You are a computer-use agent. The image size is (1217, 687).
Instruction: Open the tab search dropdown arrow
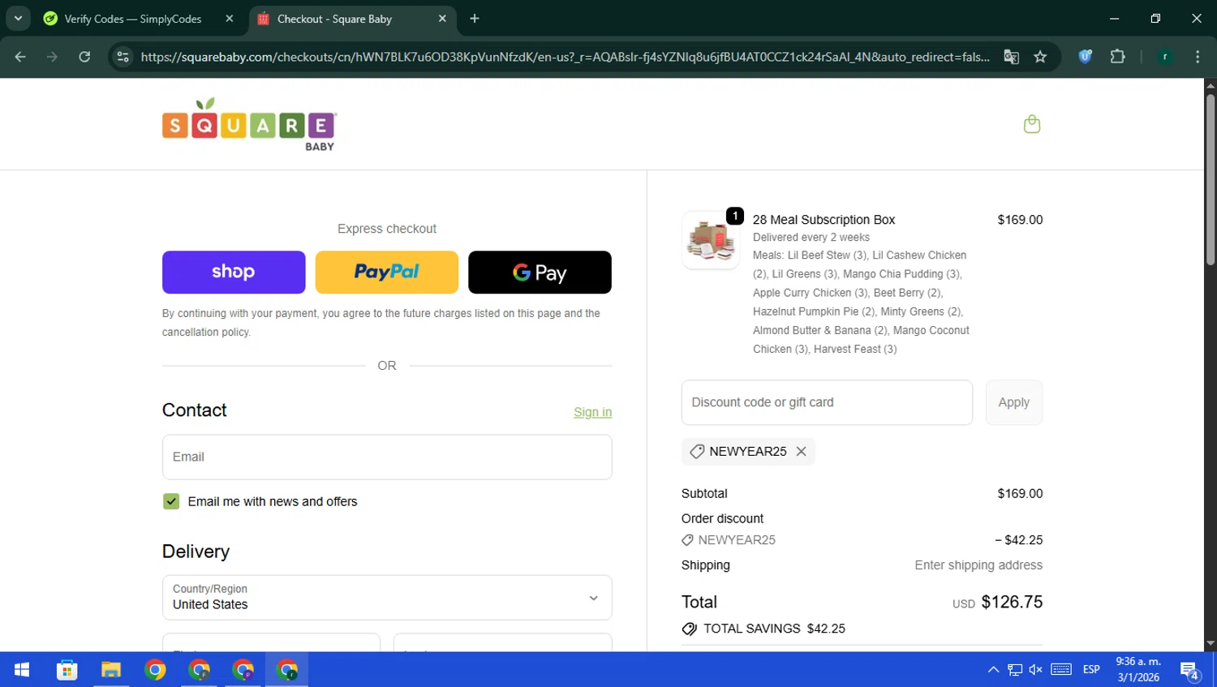(18, 19)
